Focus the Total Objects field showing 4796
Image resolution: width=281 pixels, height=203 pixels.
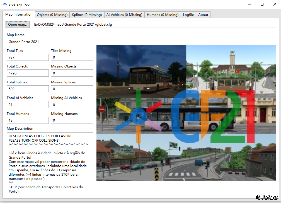click(28, 73)
